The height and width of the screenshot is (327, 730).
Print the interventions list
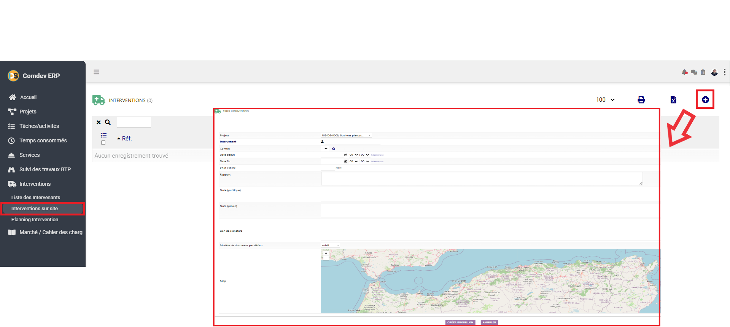641,100
